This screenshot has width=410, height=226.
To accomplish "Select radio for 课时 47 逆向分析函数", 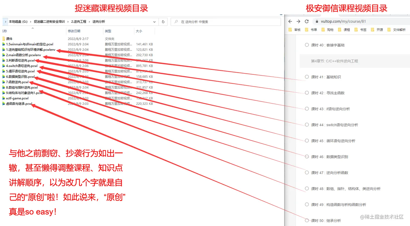I will pos(307,173).
